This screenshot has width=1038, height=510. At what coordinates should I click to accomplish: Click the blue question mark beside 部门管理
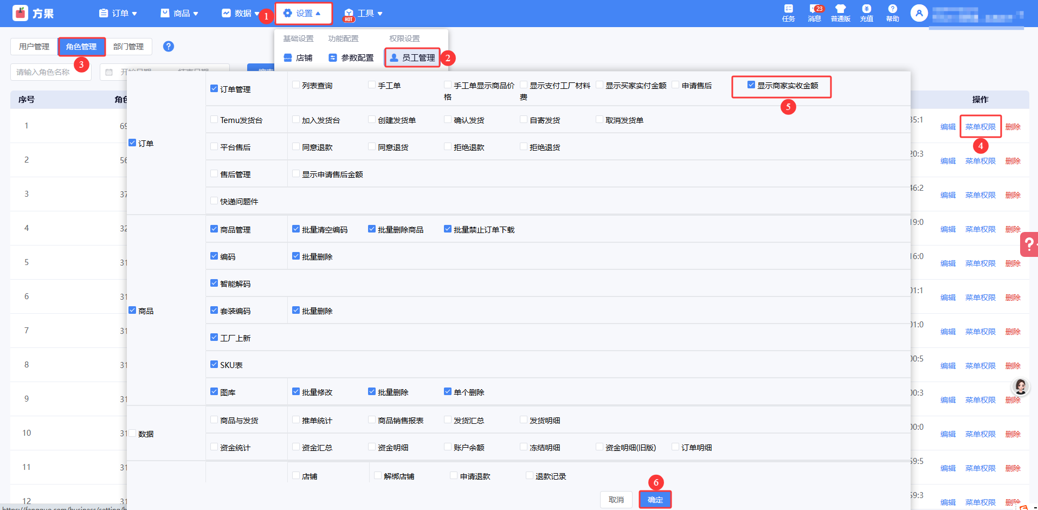[169, 47]
